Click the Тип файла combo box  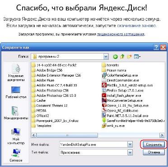click(96, 153)
